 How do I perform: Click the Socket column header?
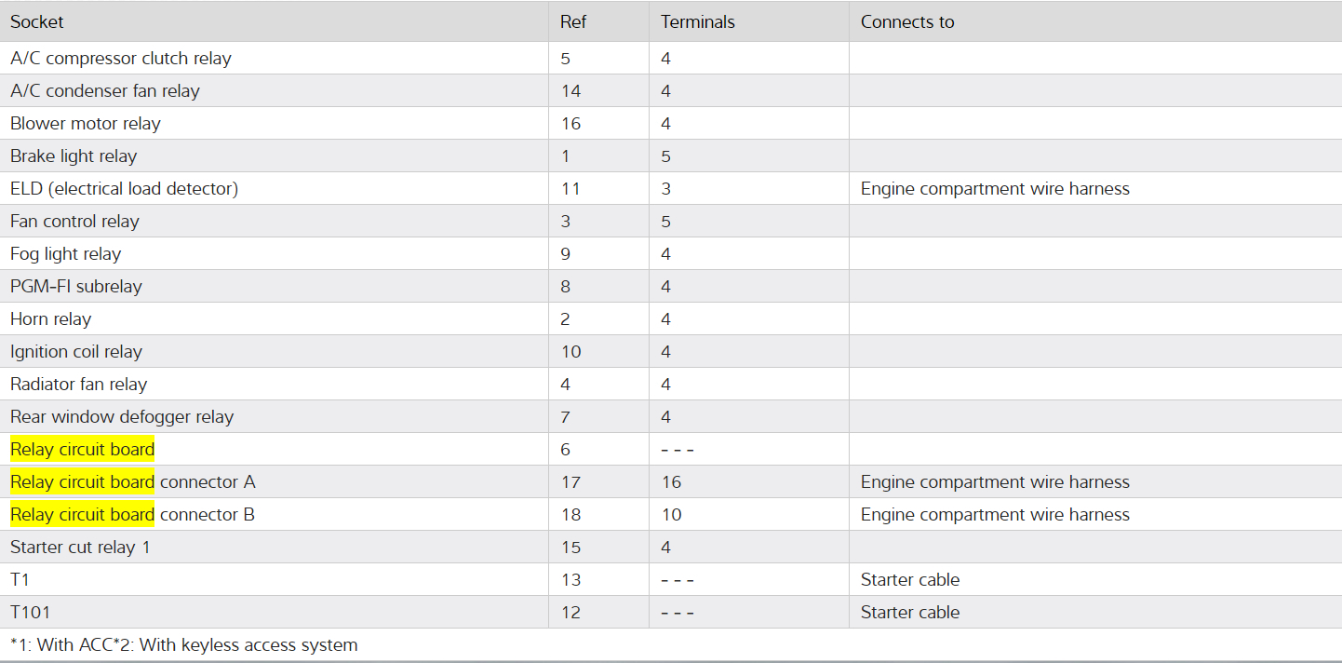click(37, 21)
